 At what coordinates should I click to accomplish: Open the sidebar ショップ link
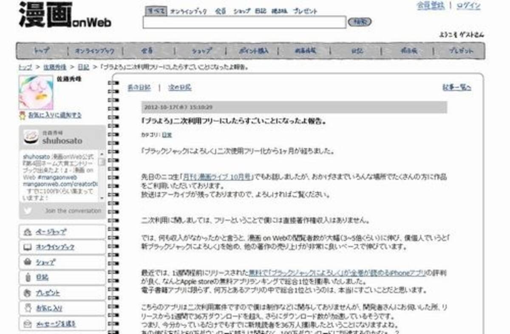coord(45,263)
